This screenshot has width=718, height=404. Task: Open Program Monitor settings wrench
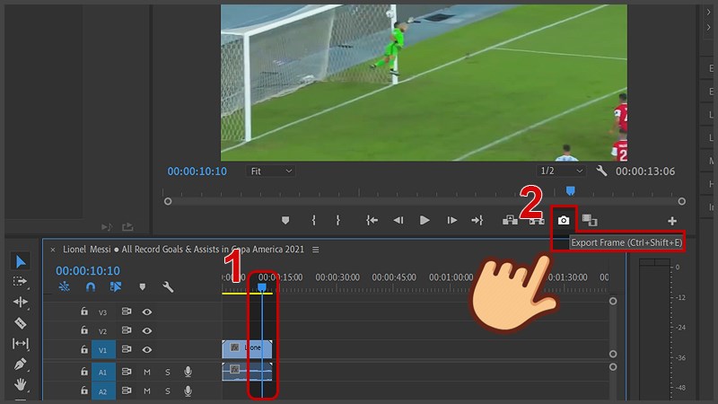click(x=601, y=171)
